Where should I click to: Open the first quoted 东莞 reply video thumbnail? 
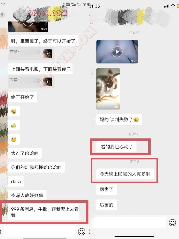(48, 54)
